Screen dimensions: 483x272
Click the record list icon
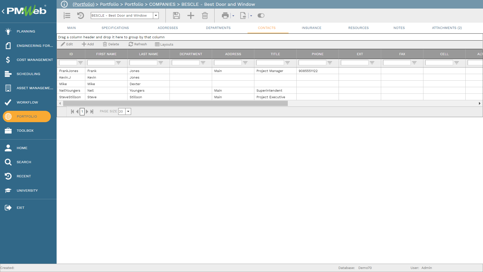tap(67, 16)
